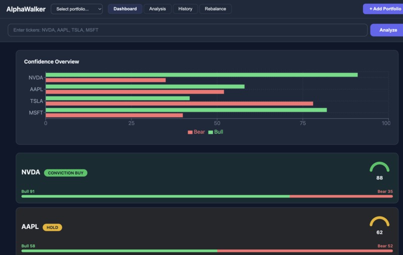This screenshot has width=403, height=255.
Task: Click the 'Bear 35' label
Action: tap(385, 191)
